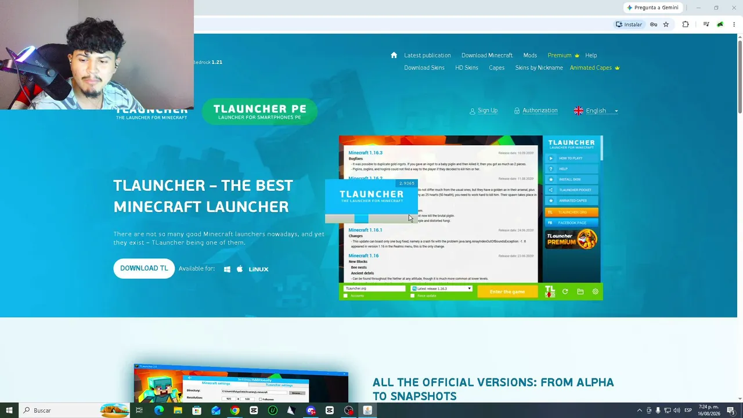Click the Buscar taskbar search box
Screen dimensions: 743x418
tap(74, 410)
